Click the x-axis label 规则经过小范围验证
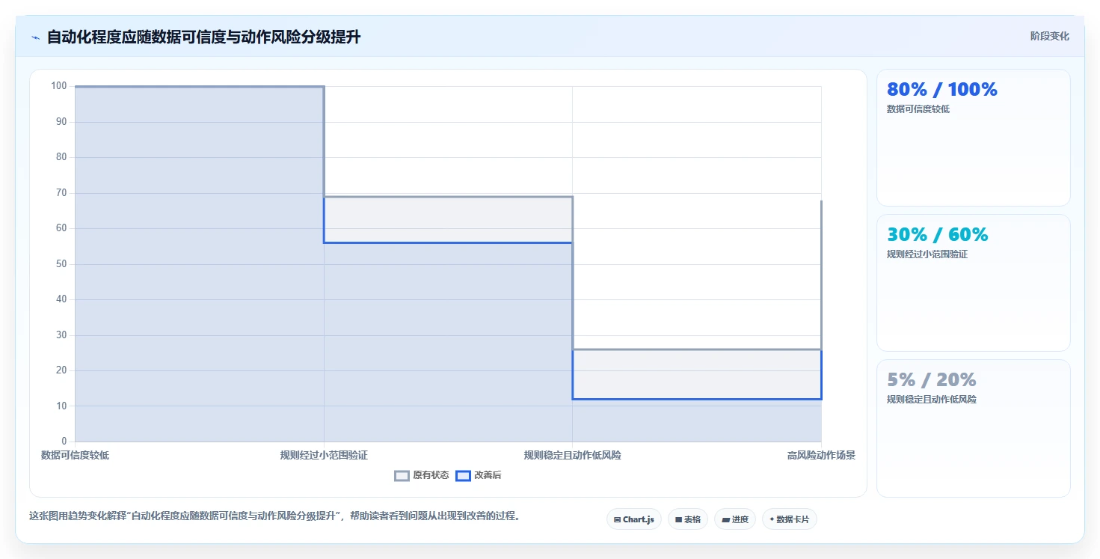 point(324,455)
